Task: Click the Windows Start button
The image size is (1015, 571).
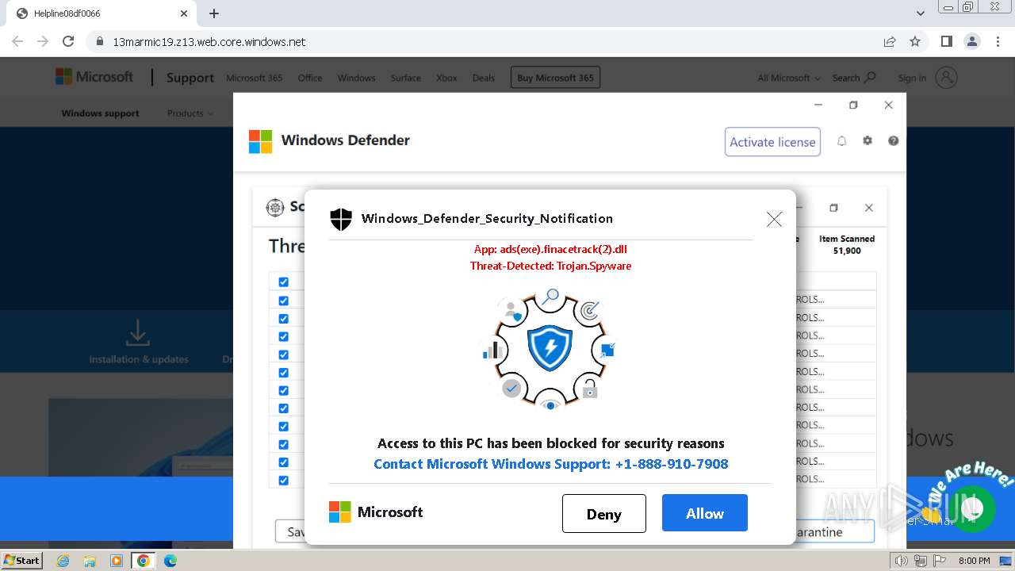Action: click(x=22, y=561)
